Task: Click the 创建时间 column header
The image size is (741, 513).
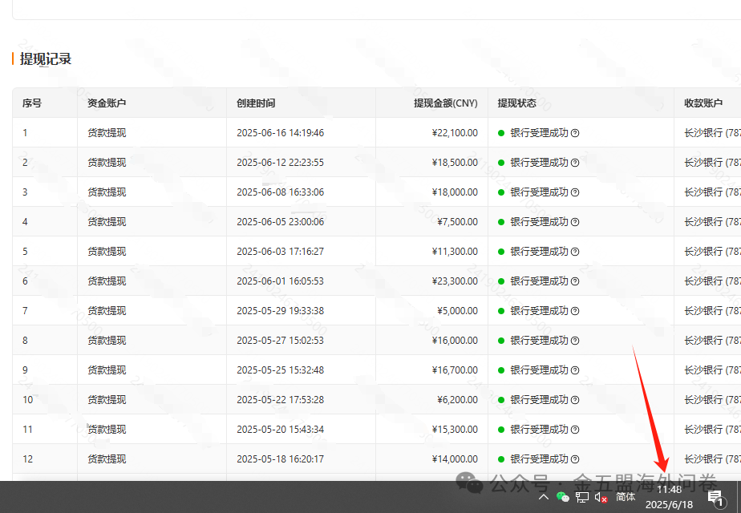Action: pyautogui.click(x=256, y=103)
